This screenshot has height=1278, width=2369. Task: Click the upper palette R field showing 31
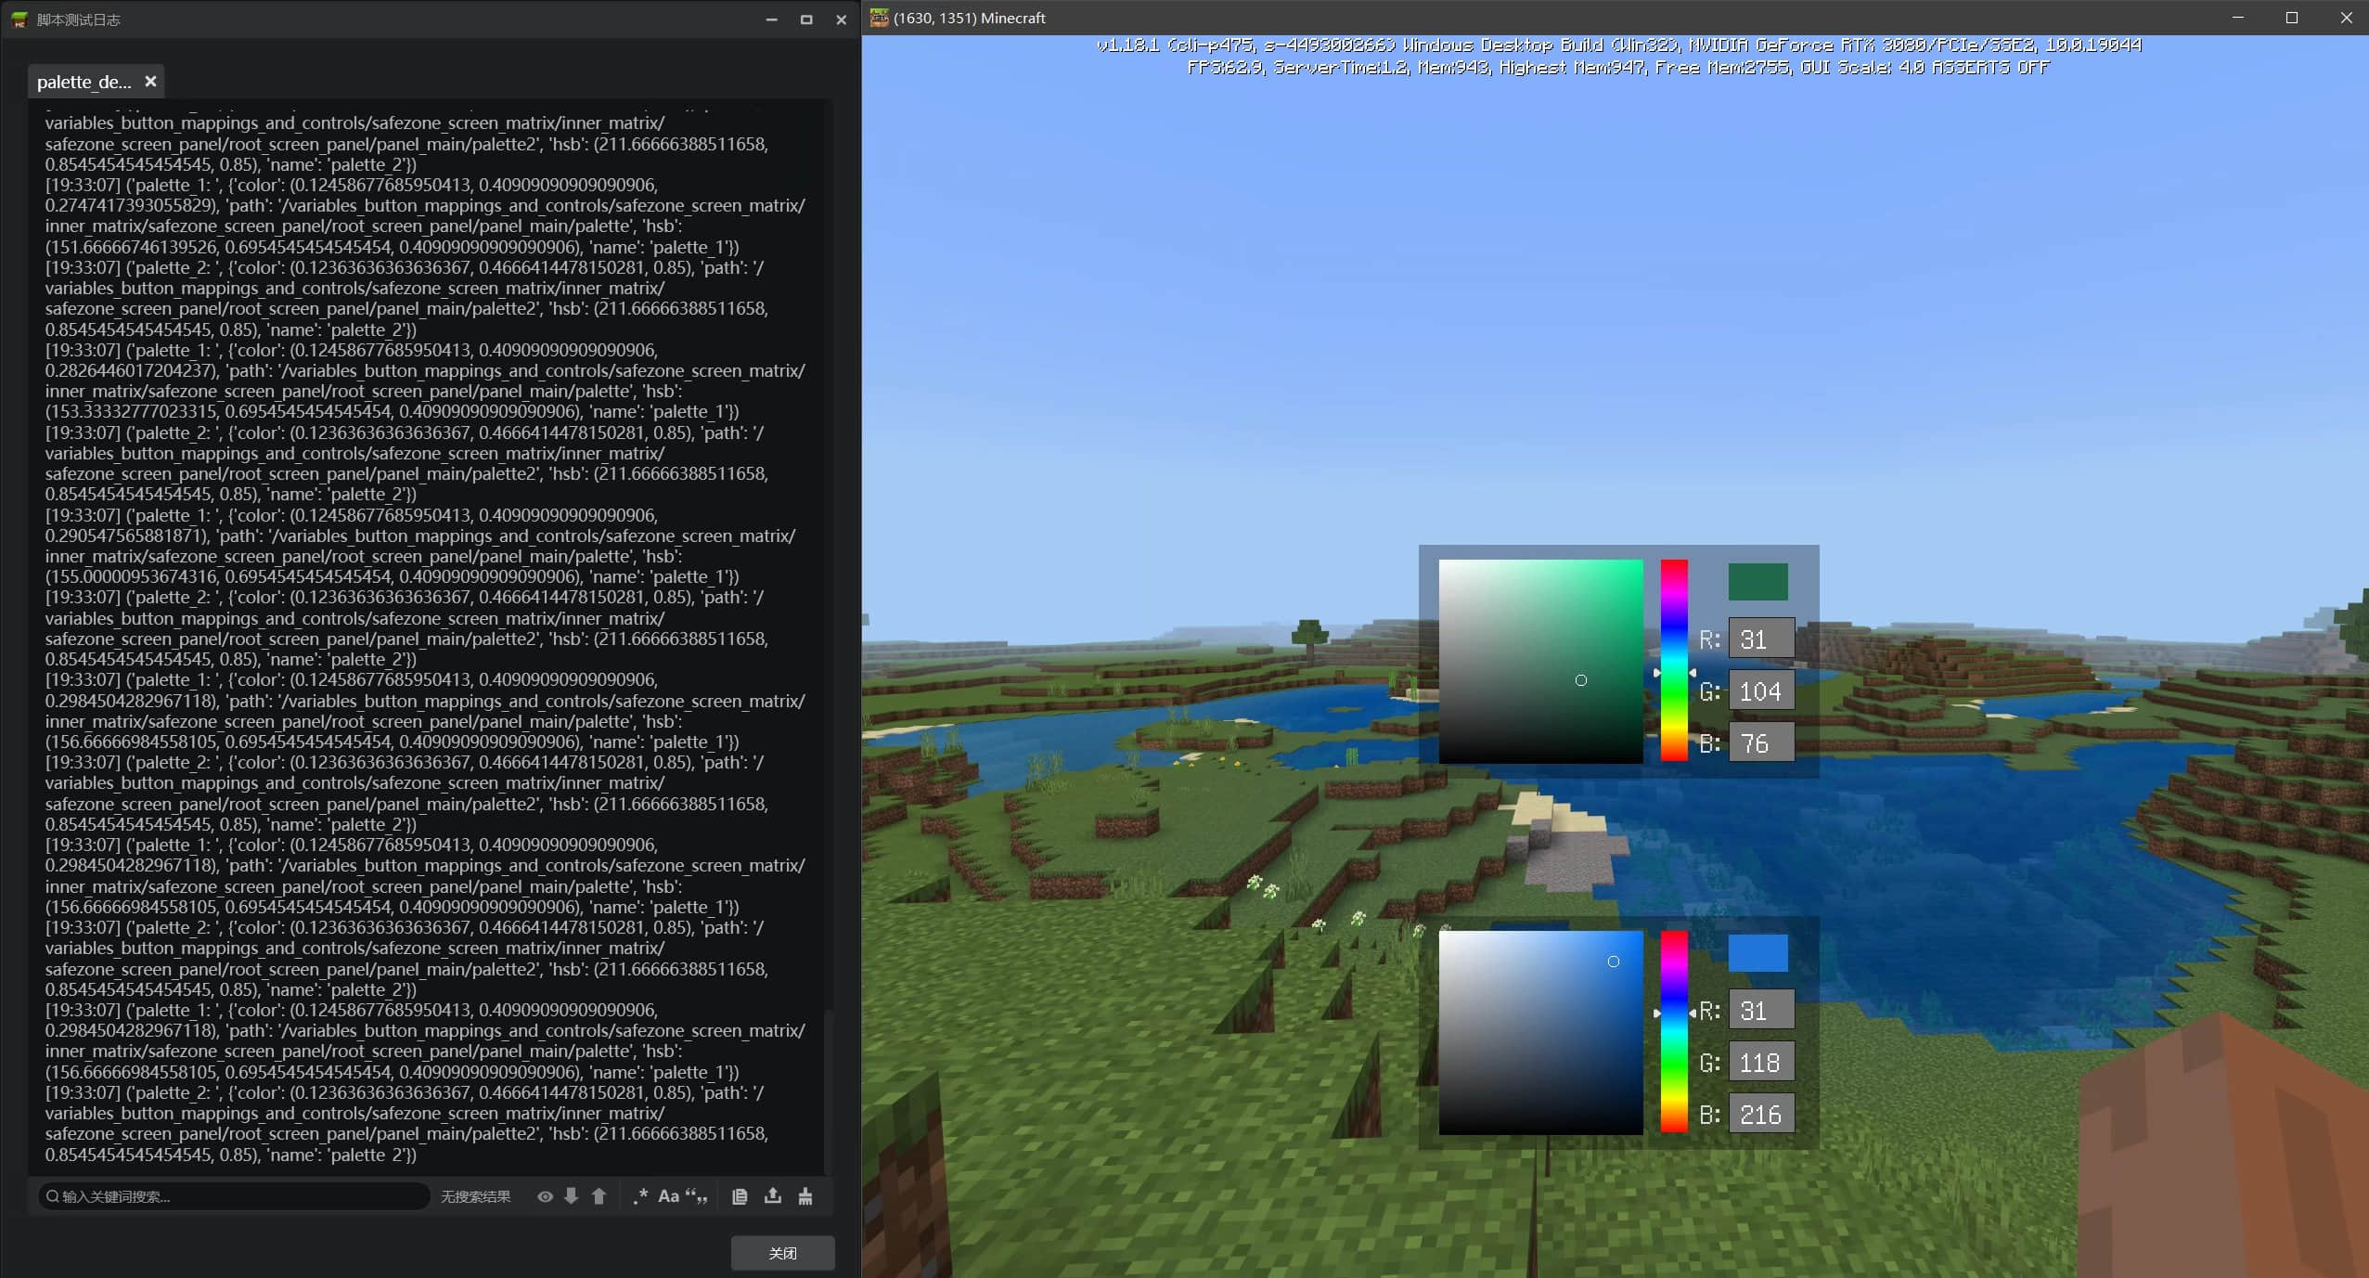click(1761, 639)
